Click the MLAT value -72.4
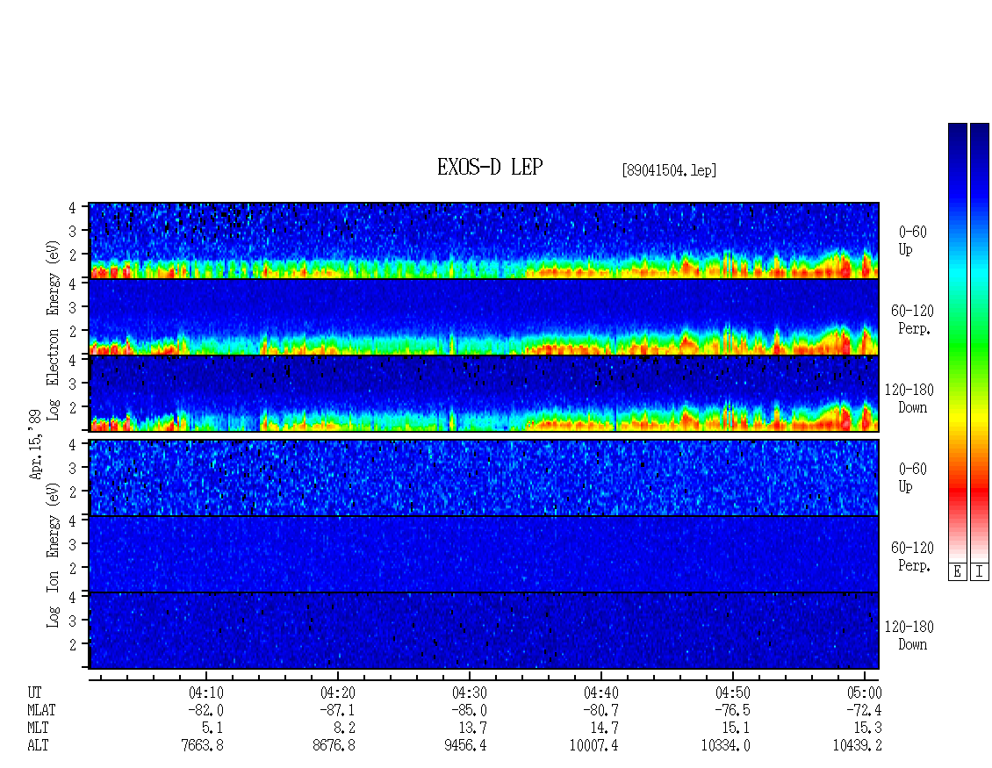 (x=864, y=710)
